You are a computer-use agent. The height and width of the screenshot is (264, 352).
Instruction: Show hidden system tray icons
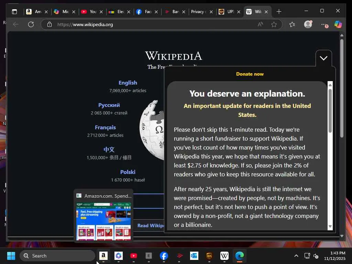pos(296,256)
